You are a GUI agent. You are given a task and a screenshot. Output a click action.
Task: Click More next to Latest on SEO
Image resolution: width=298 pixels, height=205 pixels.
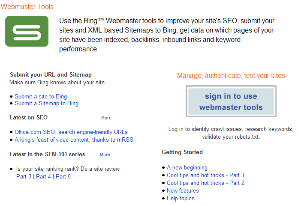106,118
